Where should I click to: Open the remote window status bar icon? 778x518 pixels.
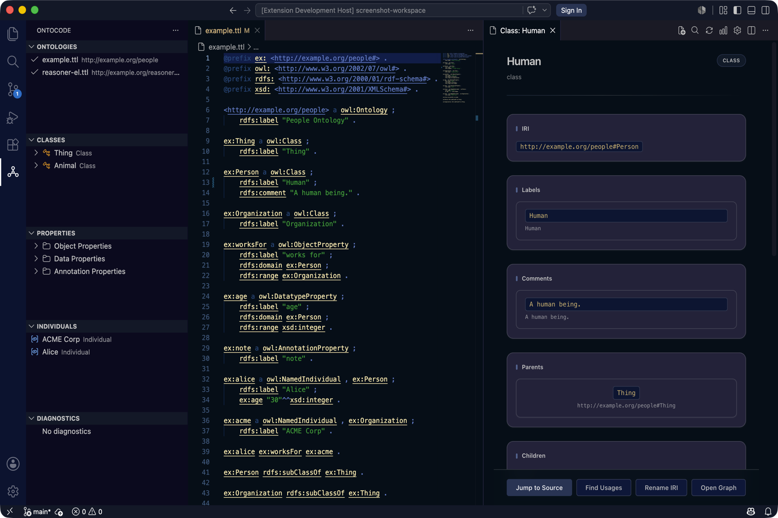(10, 511)
